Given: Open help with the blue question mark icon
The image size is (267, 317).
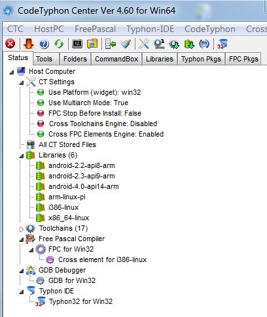Looking at the screenshot, I should point(44,44).
